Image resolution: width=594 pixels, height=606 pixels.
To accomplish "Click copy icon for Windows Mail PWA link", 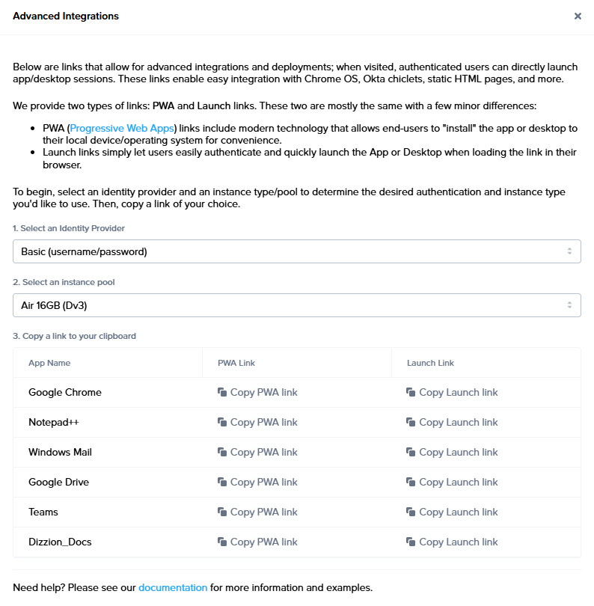I will tap(222, 452).
